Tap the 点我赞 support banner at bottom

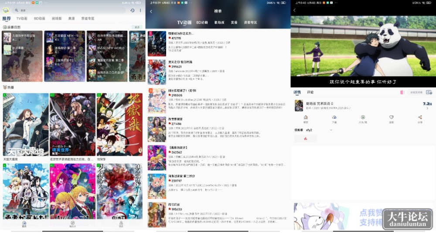(x=363, y=216)
